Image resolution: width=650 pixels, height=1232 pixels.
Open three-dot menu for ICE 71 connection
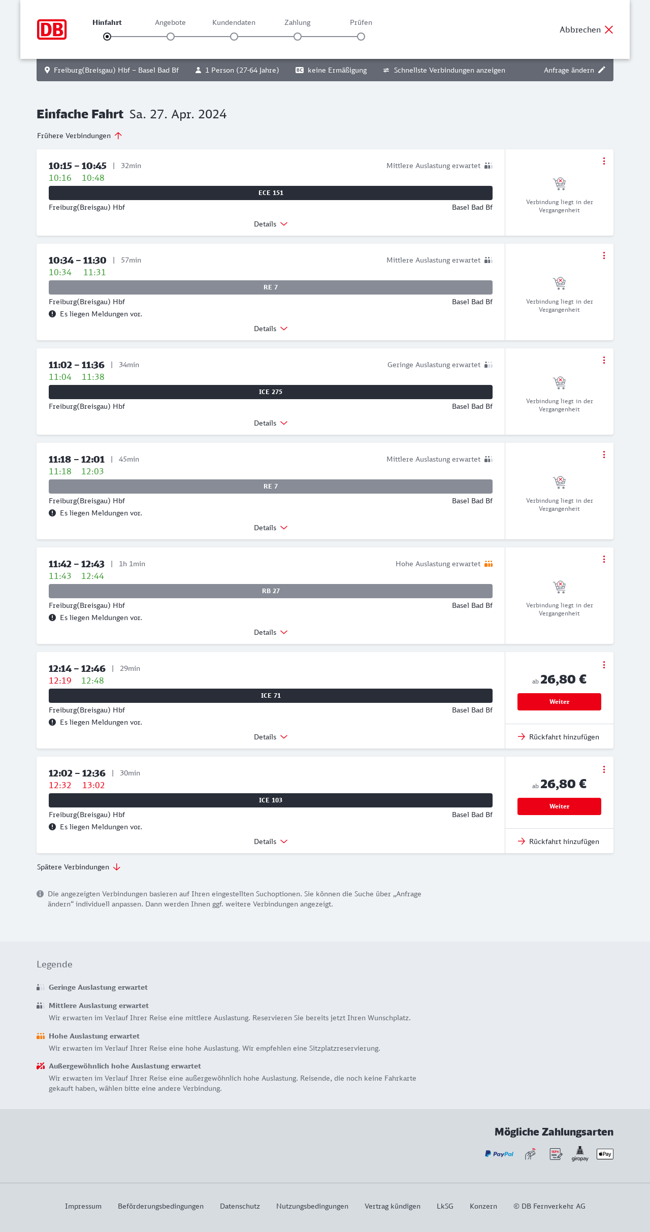pyautogui.click(x=604, y=665)
